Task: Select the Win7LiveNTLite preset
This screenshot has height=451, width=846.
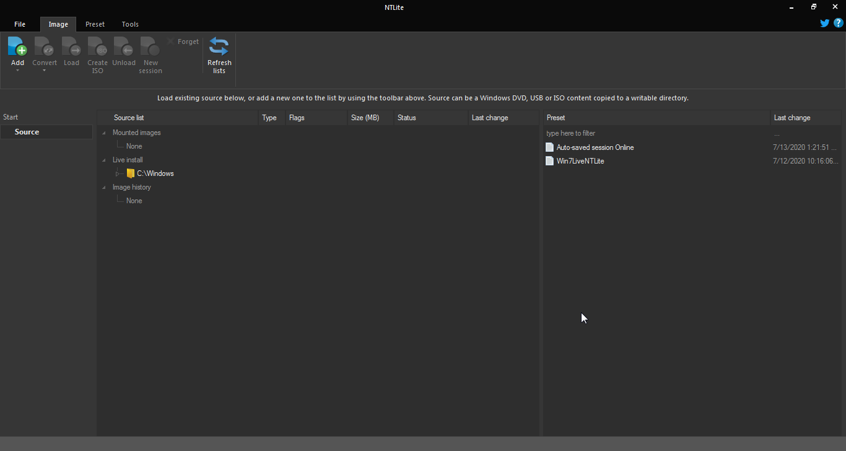Action: tap(580, 161)
